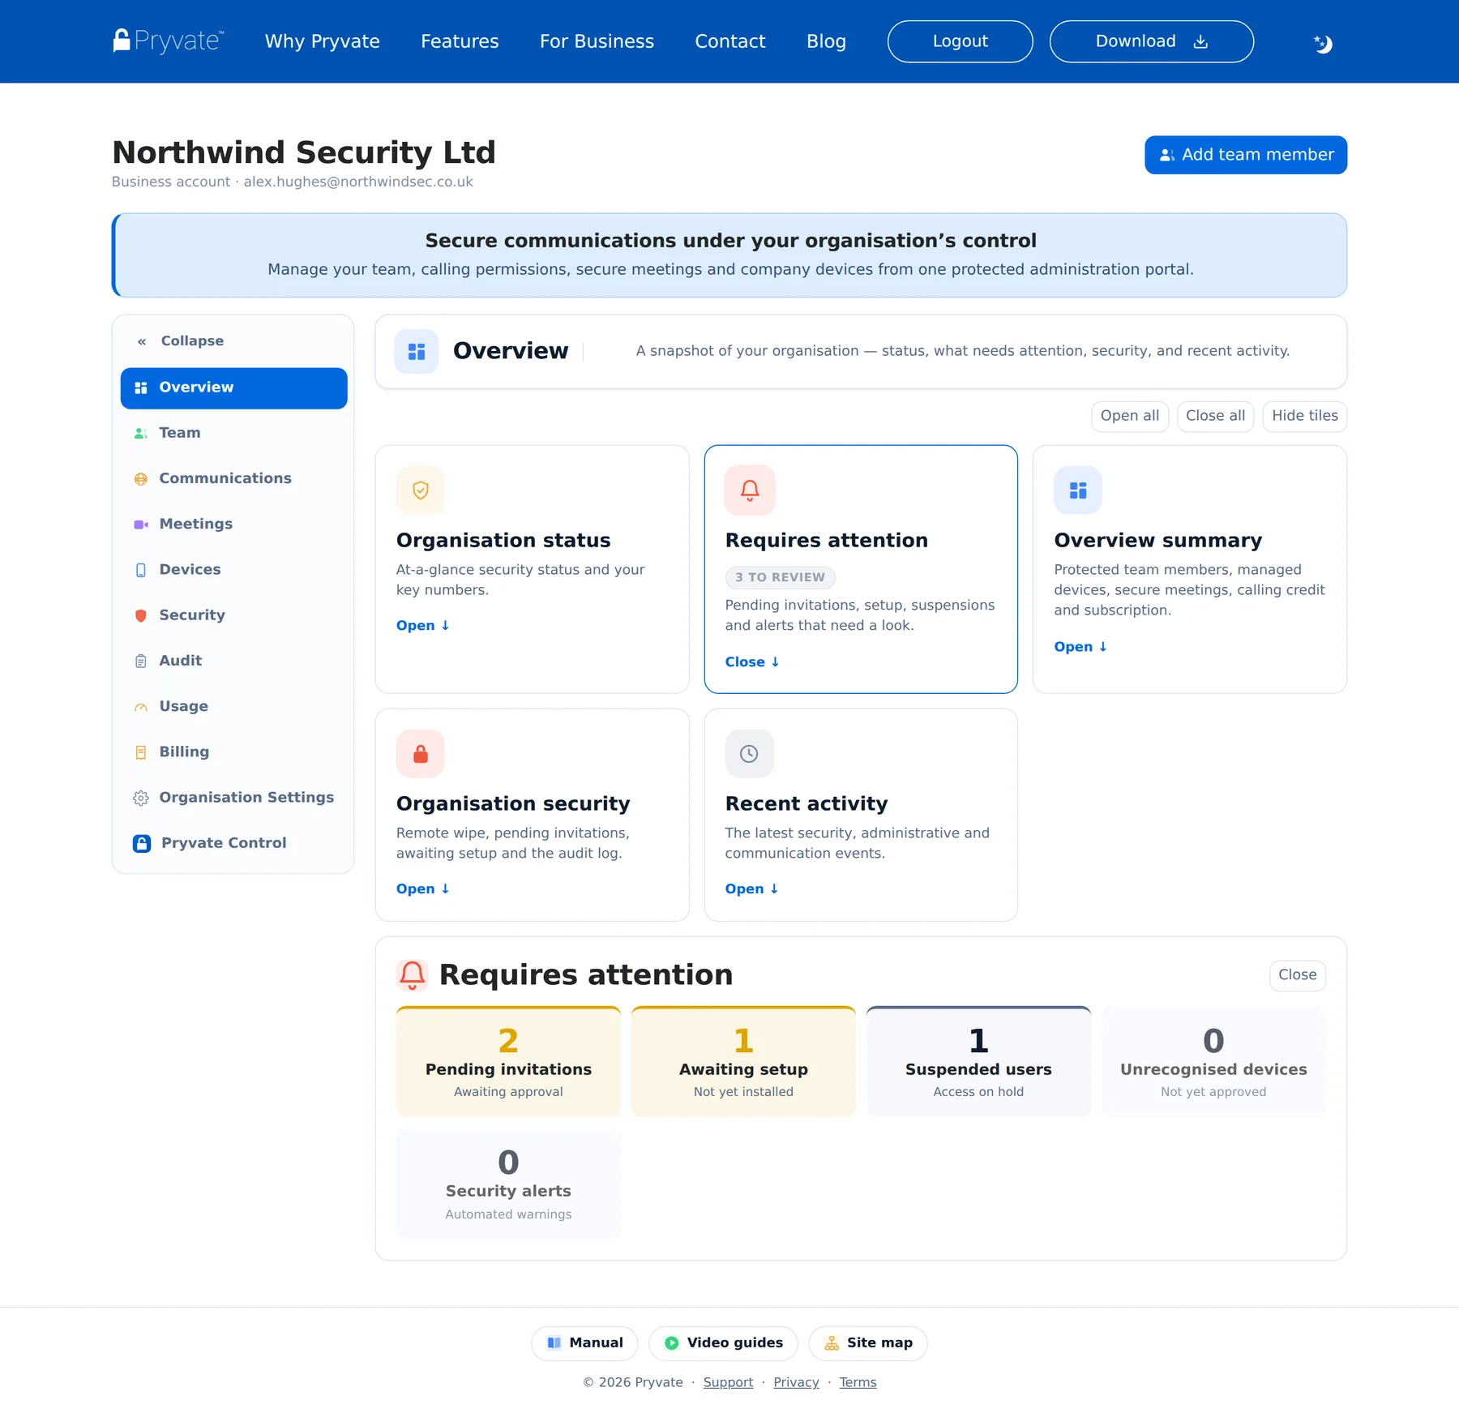The image size is (1459, 1413).
Task: Click the Site map hierarchy icon
Action: pos(832,1342)
